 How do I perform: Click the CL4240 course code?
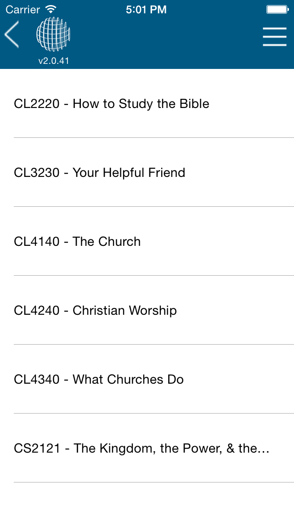pos(37,311)
